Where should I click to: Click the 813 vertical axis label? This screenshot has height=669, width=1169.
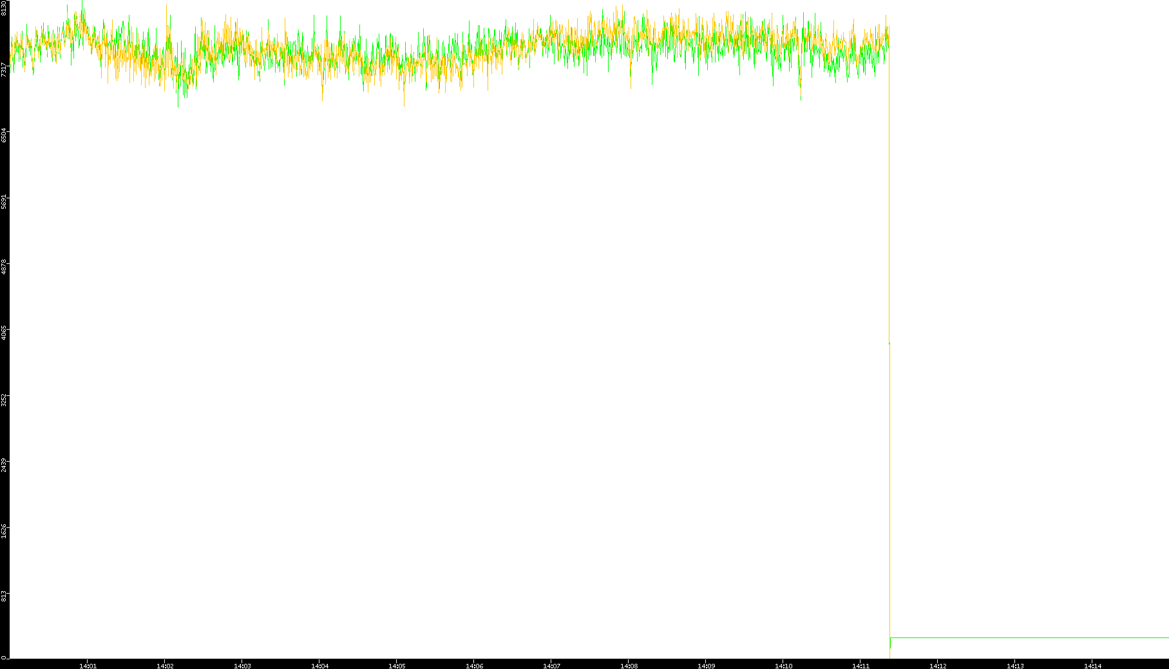click(5, 596)
